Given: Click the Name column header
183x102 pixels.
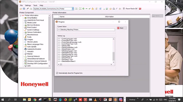Looking at the screenshot, I should coord(81,17).
